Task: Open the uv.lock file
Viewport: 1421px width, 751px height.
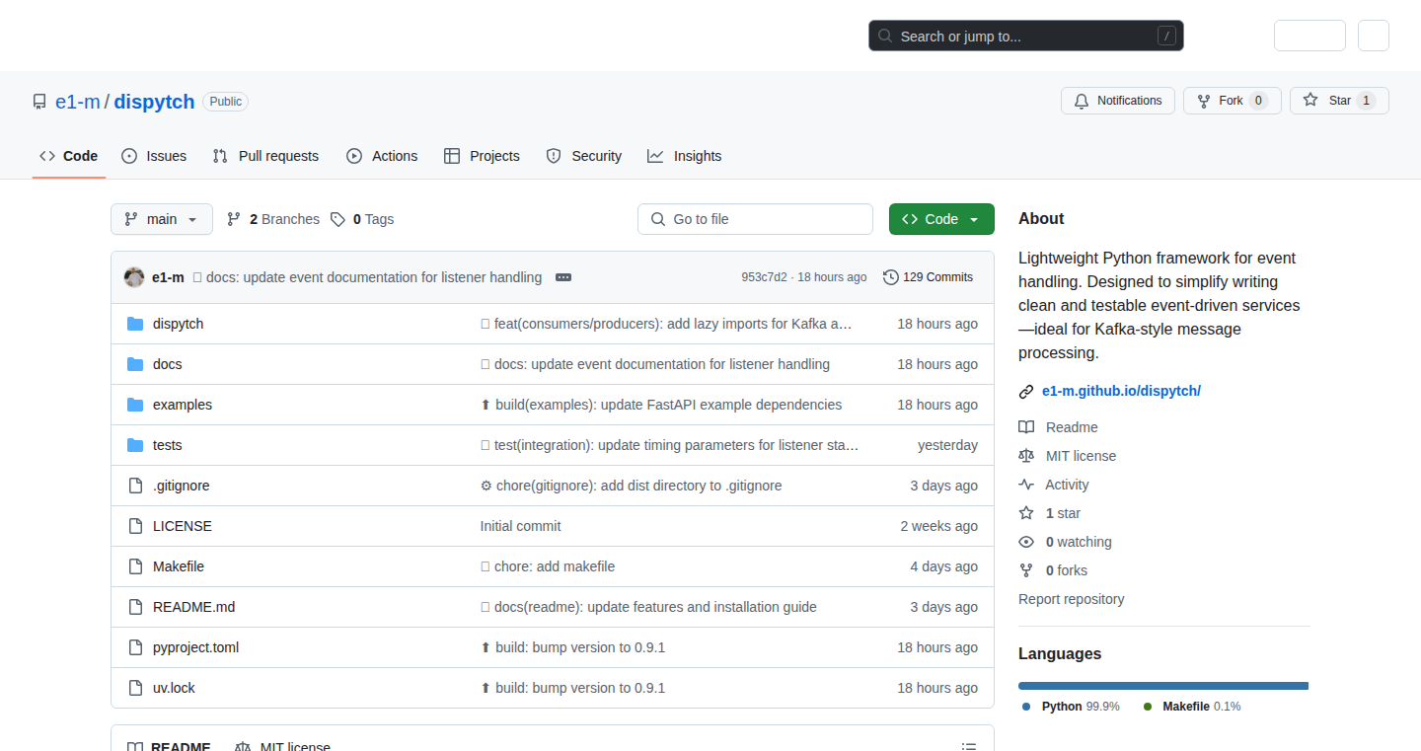Action: click(x=174, y=688)
